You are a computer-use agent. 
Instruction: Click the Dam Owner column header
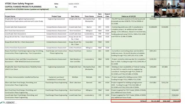[100, 15]
